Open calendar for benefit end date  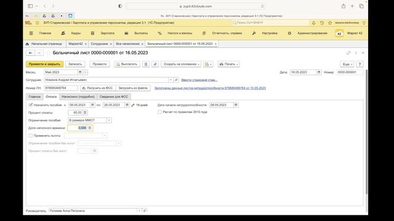127,105
